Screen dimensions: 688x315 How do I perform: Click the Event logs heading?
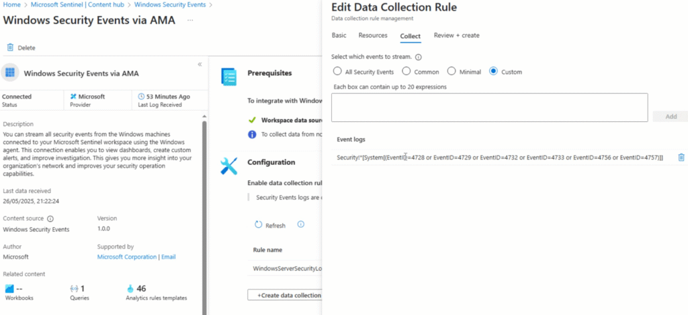coord(351,139)
